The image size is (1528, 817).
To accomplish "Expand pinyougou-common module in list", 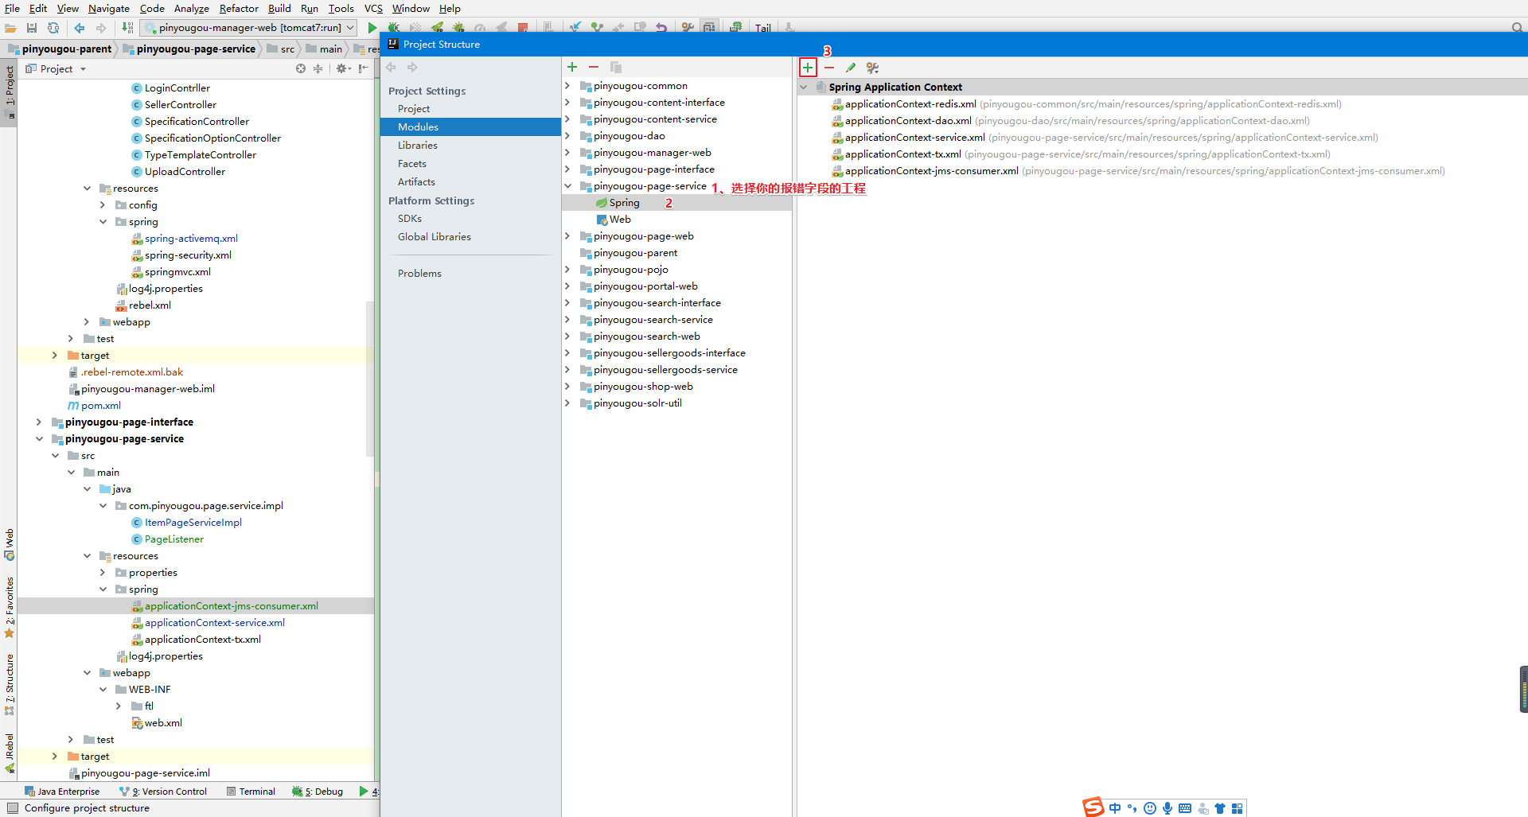I will pos(568,86).
